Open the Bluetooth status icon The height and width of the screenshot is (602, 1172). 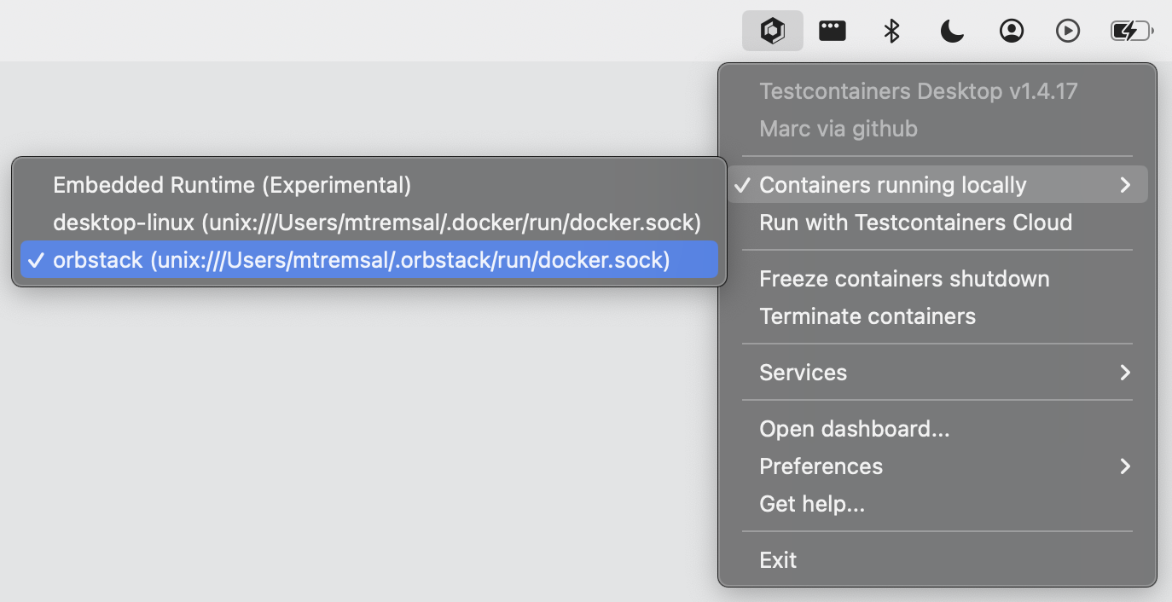tap(891, 30)
